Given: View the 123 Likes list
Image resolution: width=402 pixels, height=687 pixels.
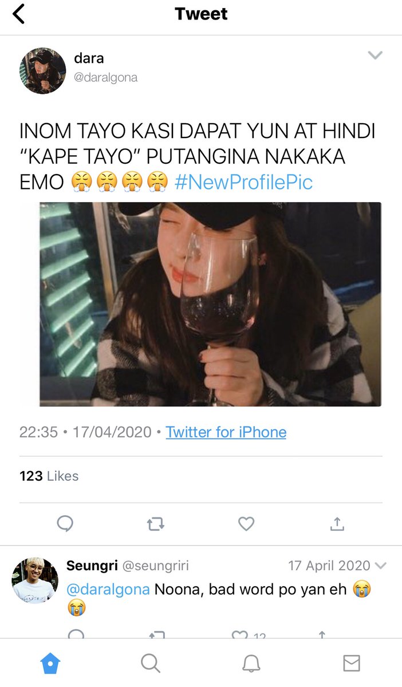Looking at the screenshot, I should pyautogui.click(x=49, y=476).
